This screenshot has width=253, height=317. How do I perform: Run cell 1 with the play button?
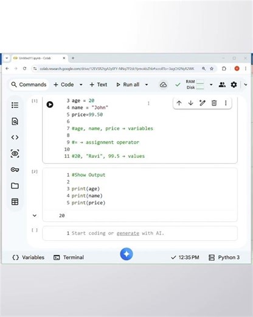pyautogui.click(x=50, y=104)
